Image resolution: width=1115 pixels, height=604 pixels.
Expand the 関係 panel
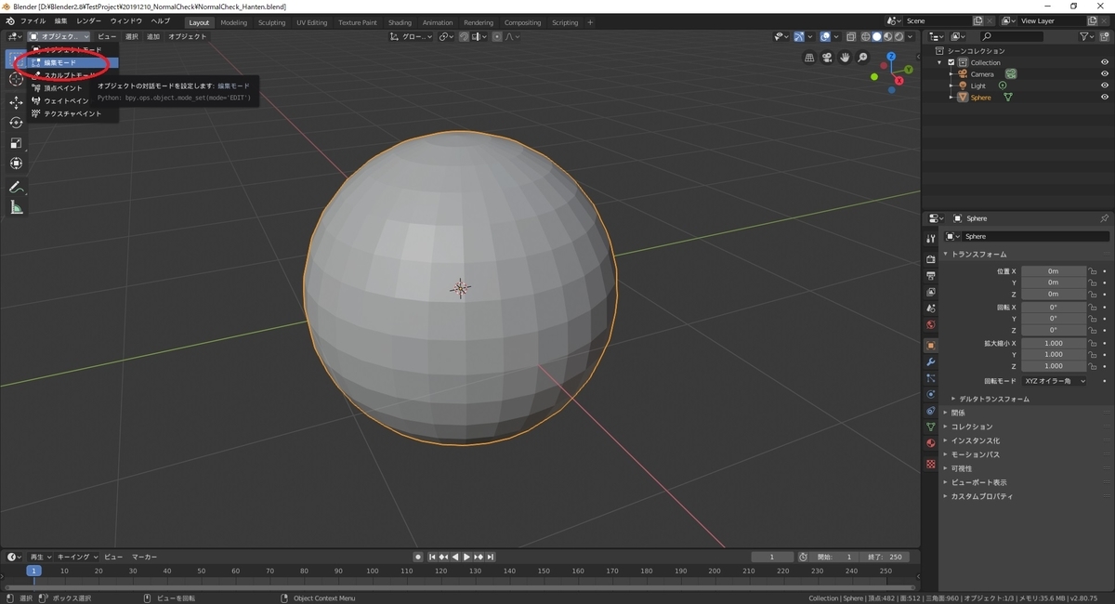point(958,413)
